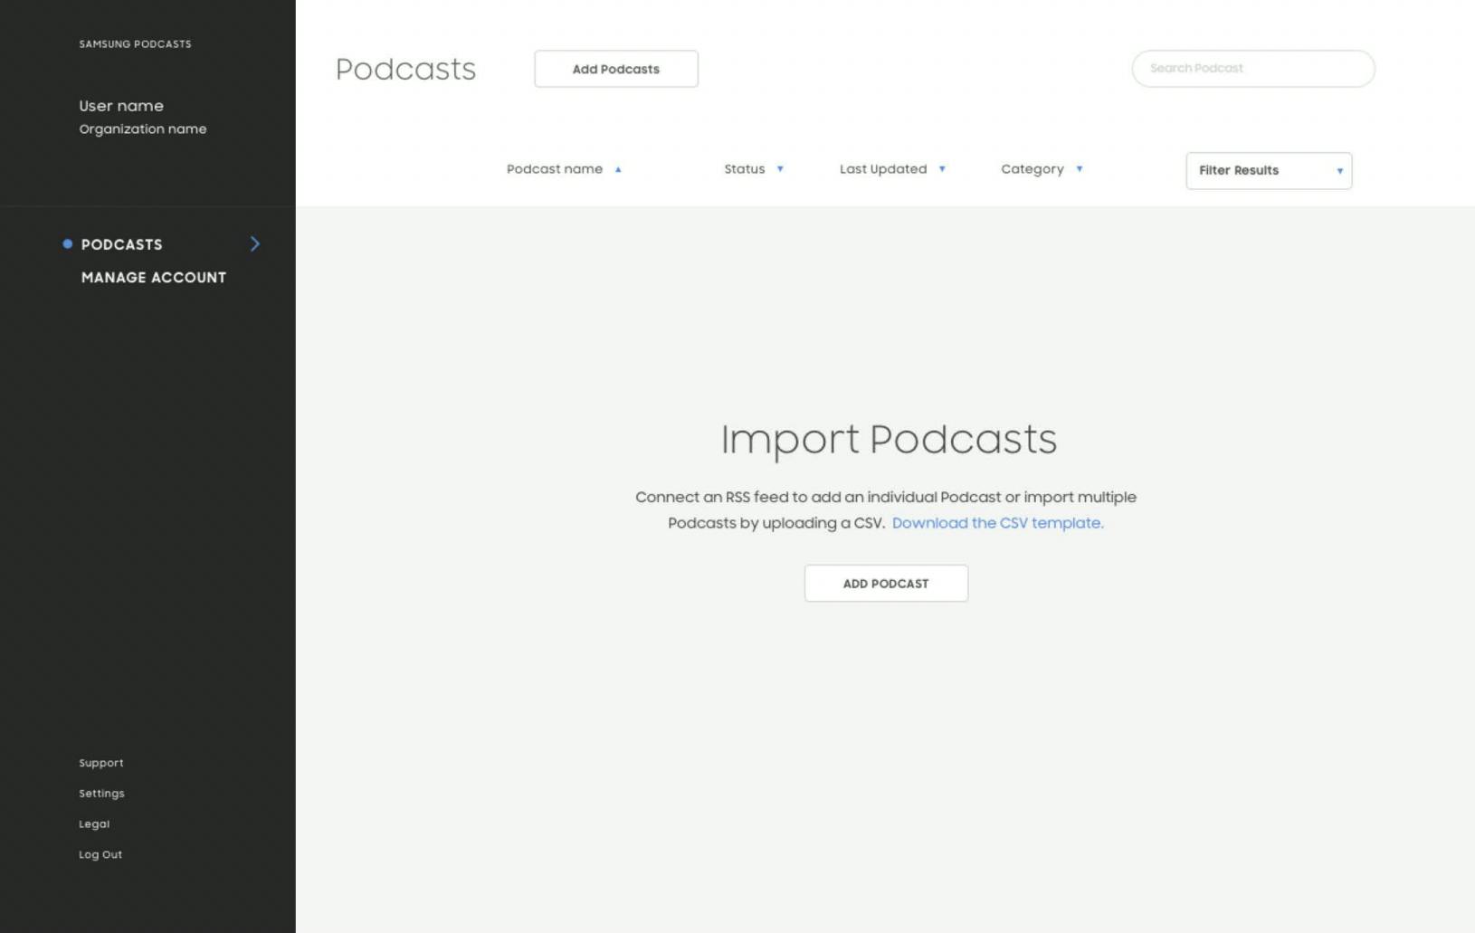The width and height of the screenshot is (1475, 933).
Task: Open the PODCASTS section in the sidebar
Action: coord(121,244)
